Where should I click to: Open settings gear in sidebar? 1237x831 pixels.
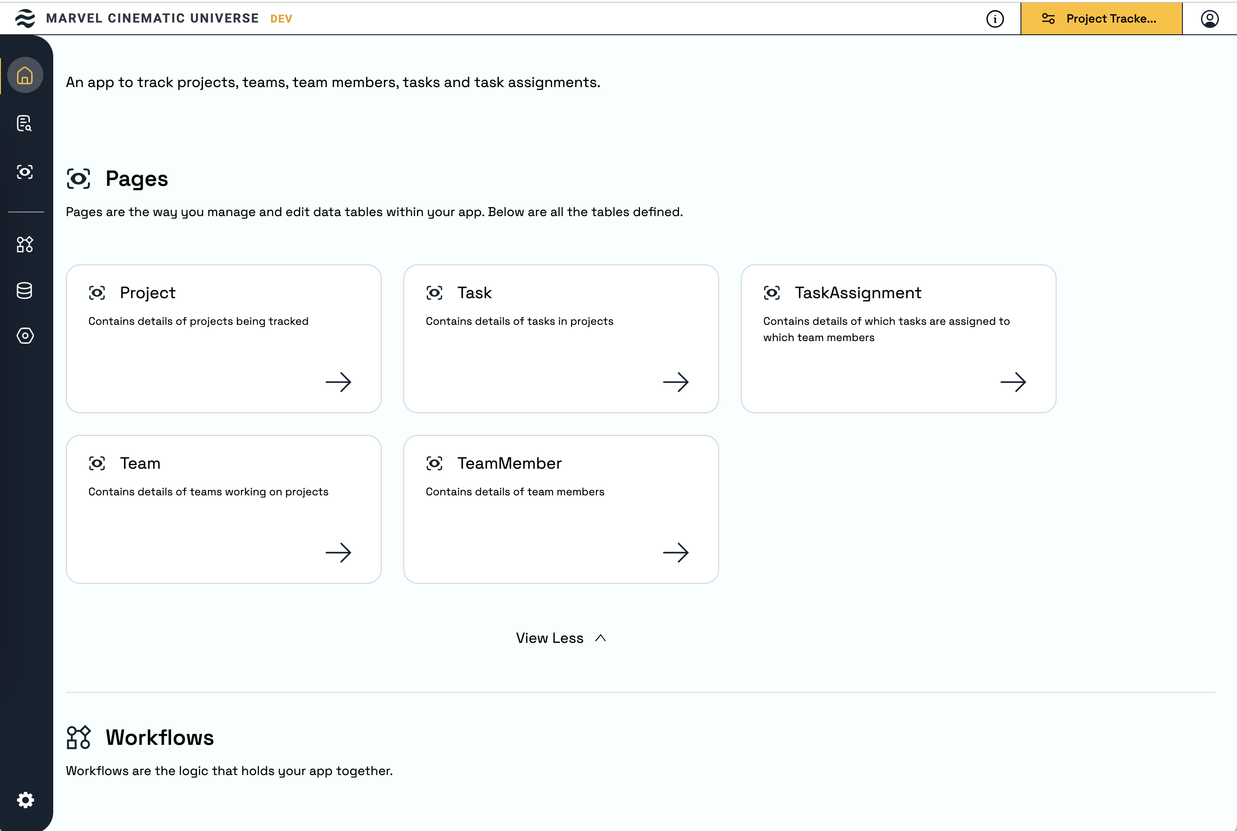click(25, 800)
